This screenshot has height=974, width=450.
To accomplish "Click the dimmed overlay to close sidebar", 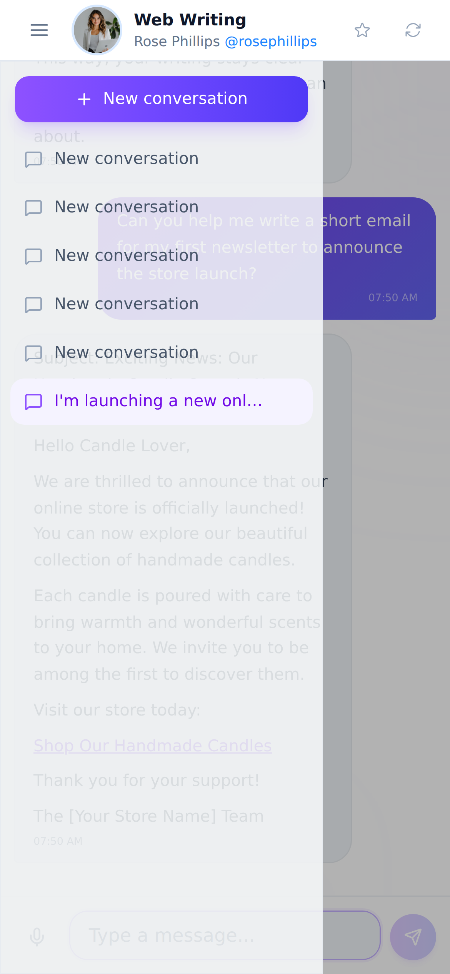I will pos(387,577).
